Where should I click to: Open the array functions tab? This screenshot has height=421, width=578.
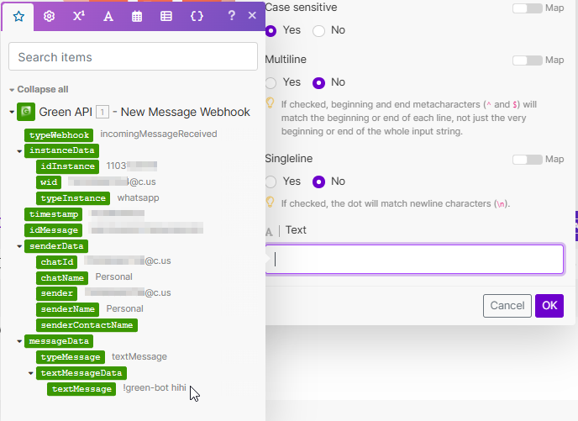(166, 16)
